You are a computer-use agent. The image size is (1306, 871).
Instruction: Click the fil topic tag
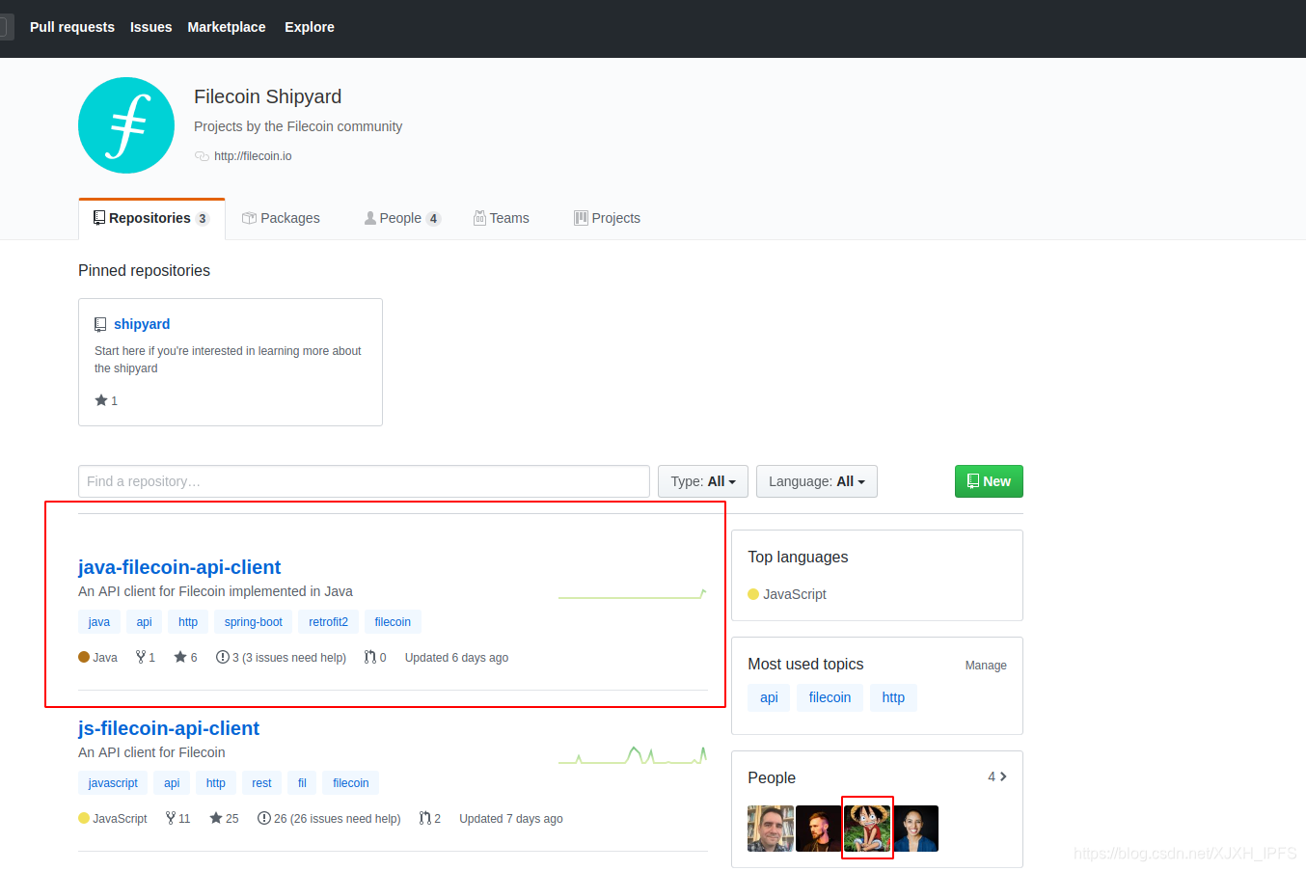[x=302, y=783]
